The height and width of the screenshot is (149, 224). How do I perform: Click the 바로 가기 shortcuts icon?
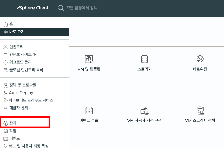click(x=6, y=32)
